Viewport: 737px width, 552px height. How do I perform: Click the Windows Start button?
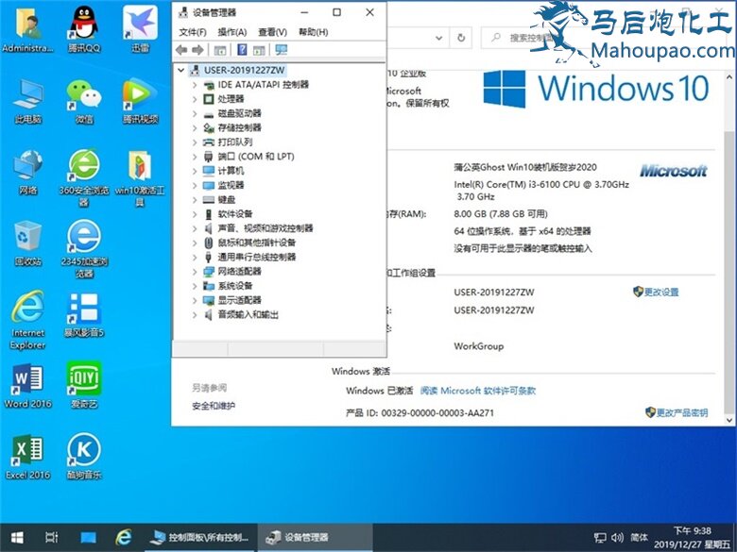pos(17,538)
